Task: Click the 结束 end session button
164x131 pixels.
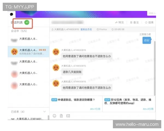Action: point(149,22)
